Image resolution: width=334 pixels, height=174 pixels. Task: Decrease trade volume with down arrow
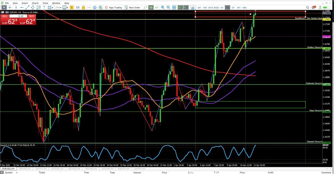[x=11, y=16]
